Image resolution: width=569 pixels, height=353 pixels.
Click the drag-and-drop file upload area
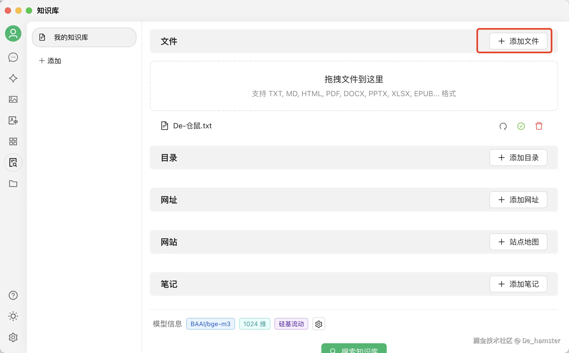click(x=354, y=86)
